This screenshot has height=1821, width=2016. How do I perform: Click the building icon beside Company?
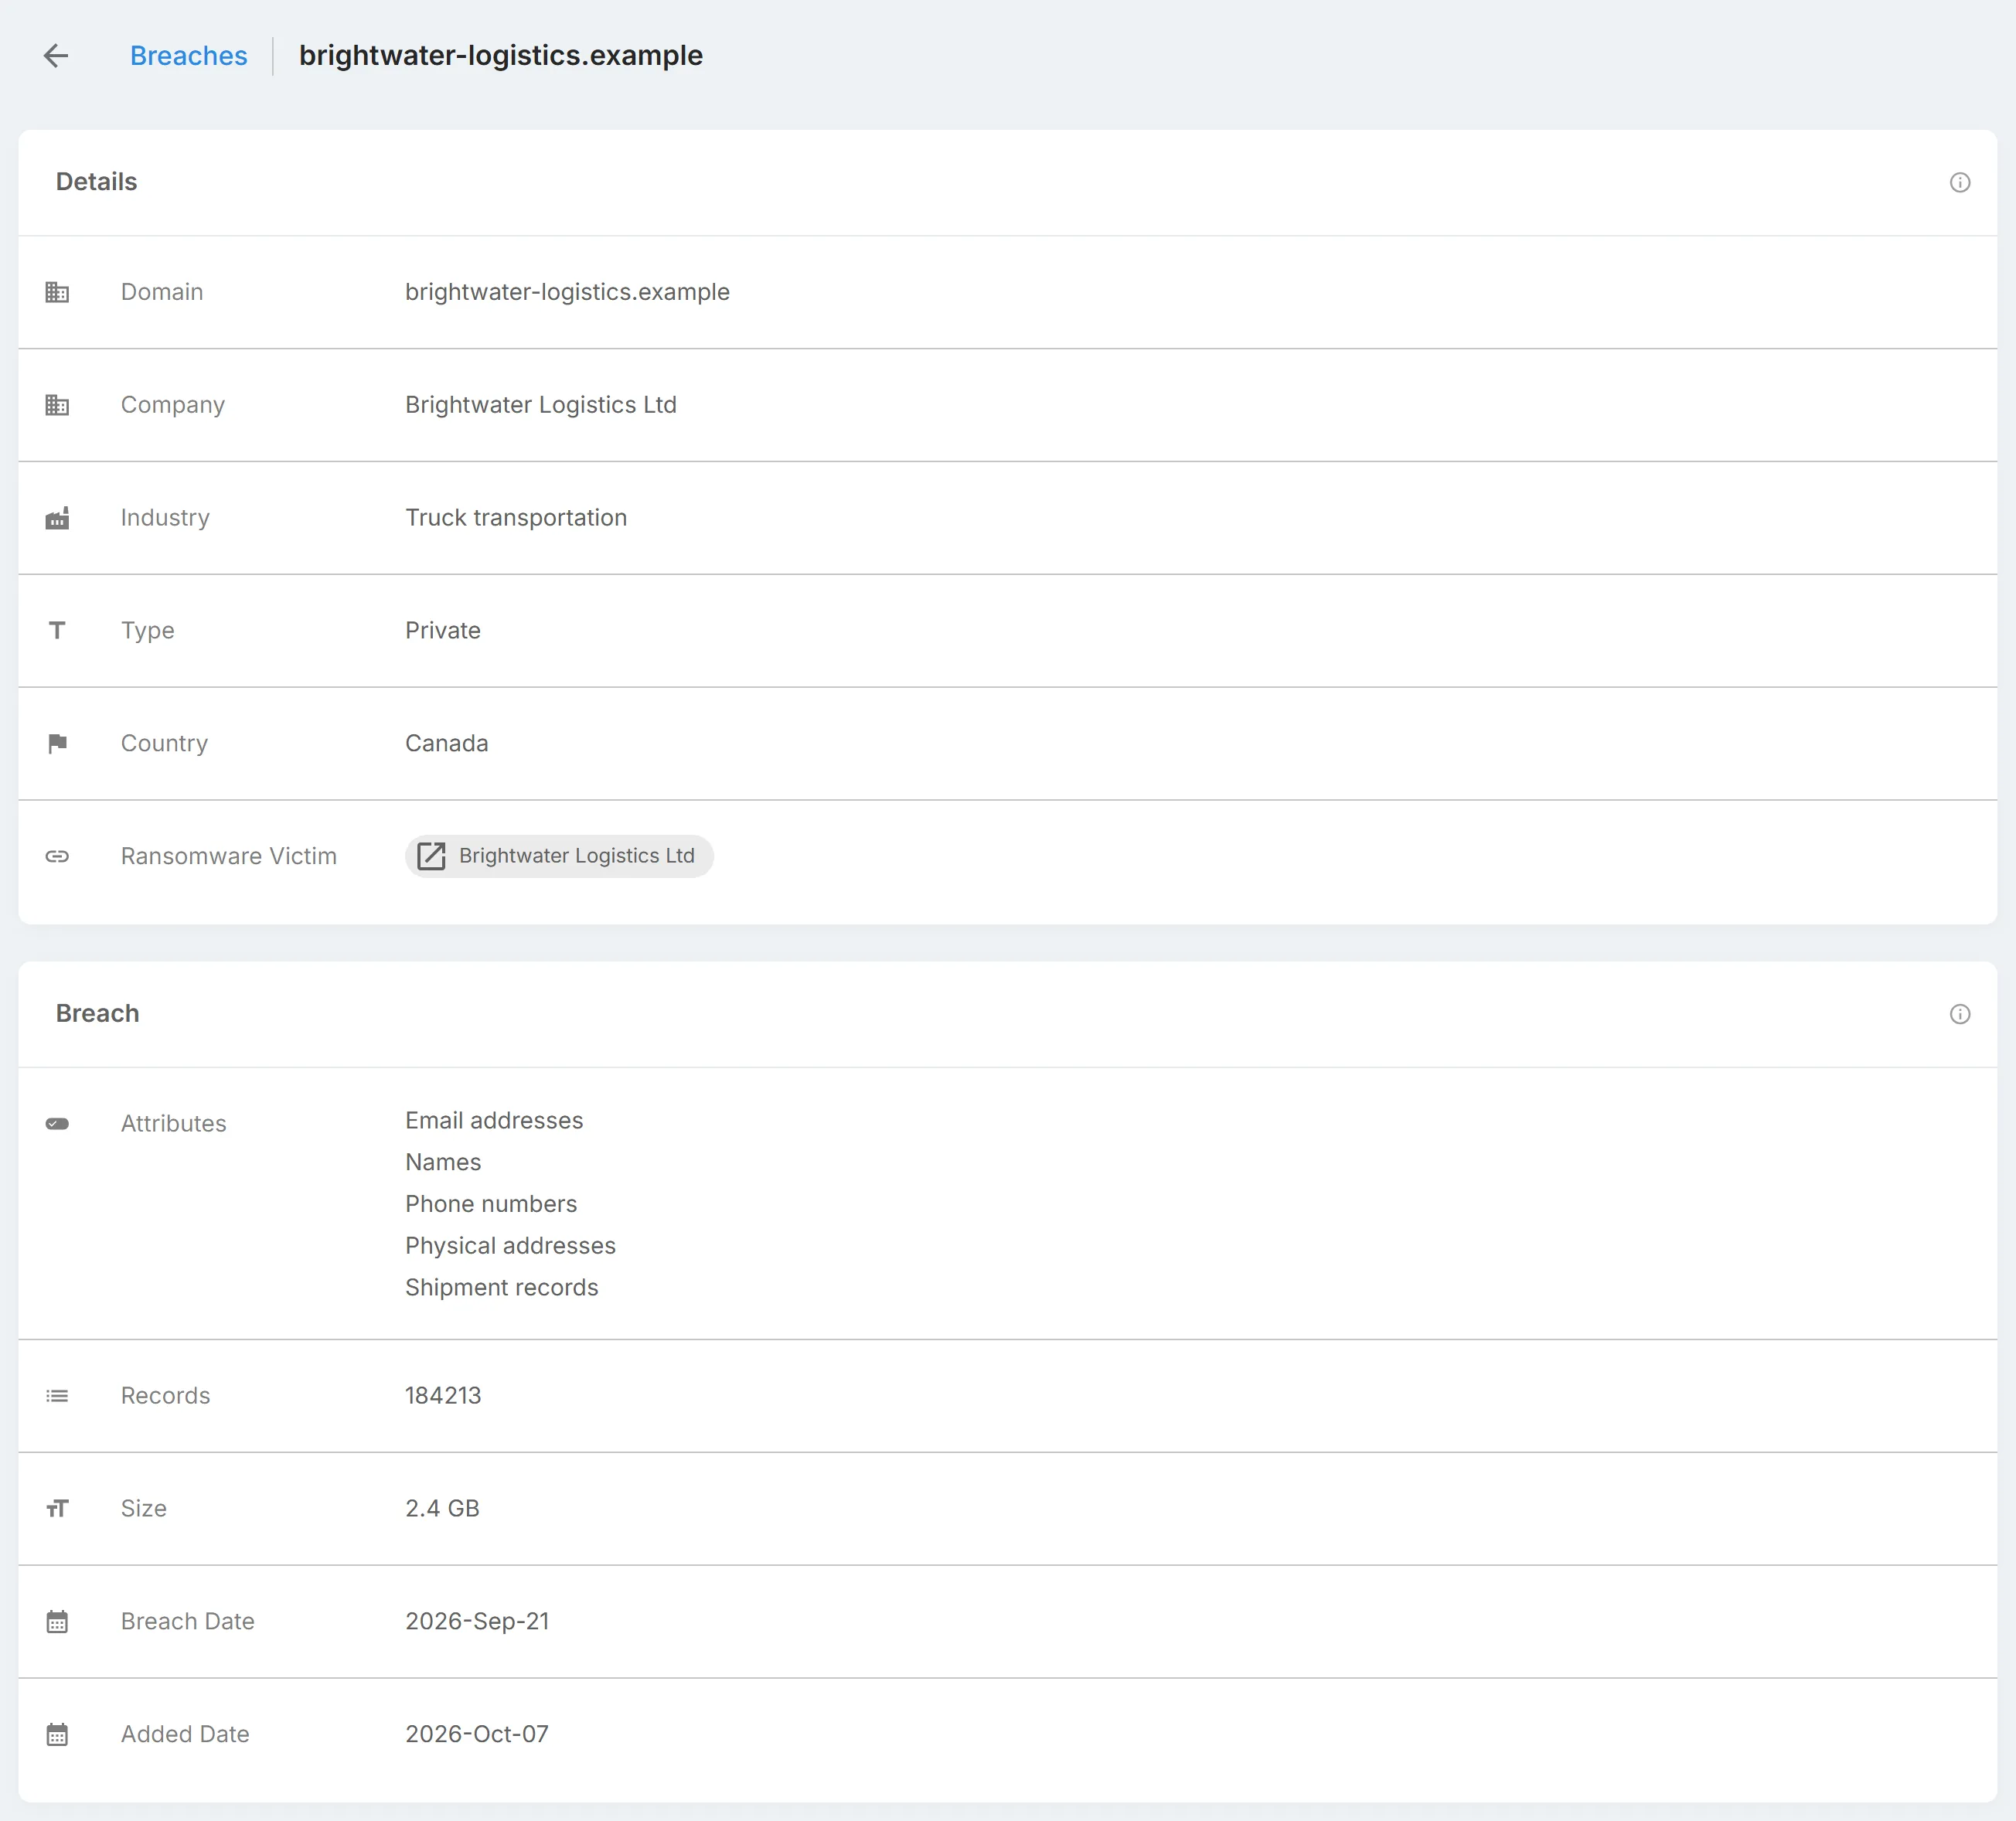pos(57,405)
